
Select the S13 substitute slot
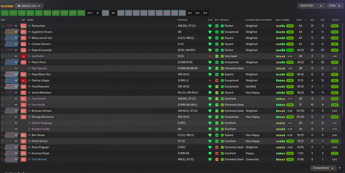(190, 13)
